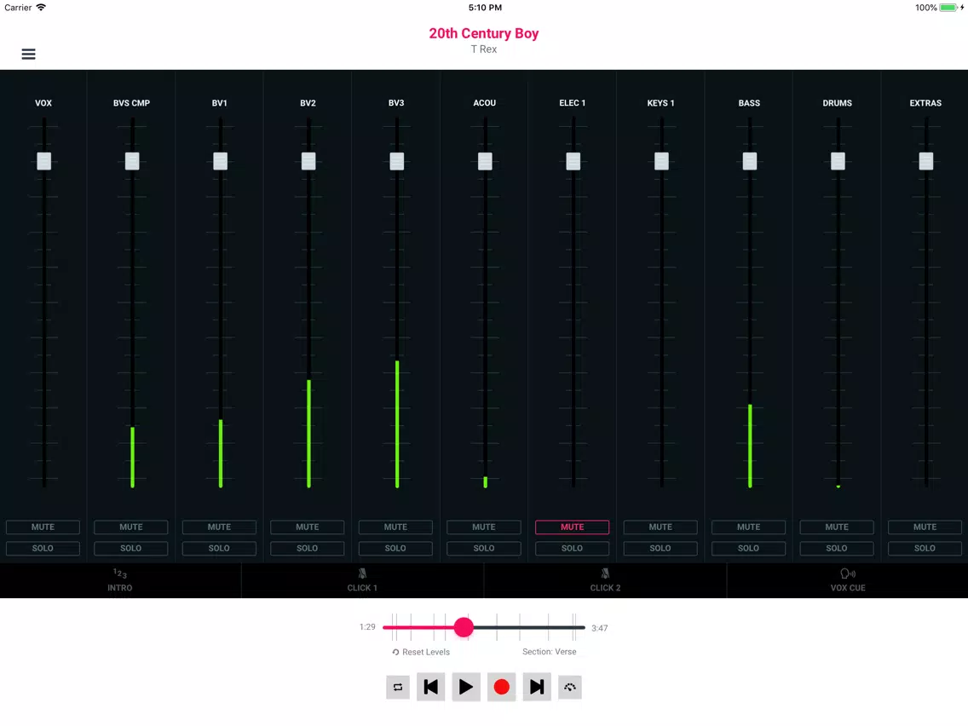Click the VOX fader handle
Screen dimensions: 968x726
pos(43,161)
